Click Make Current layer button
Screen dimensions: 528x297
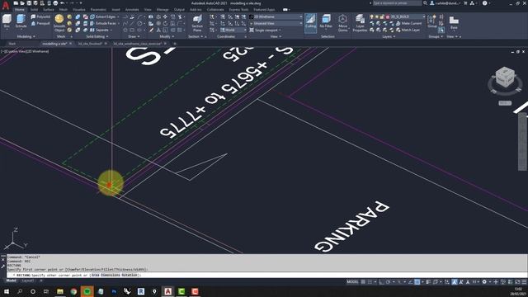point(408,23)
